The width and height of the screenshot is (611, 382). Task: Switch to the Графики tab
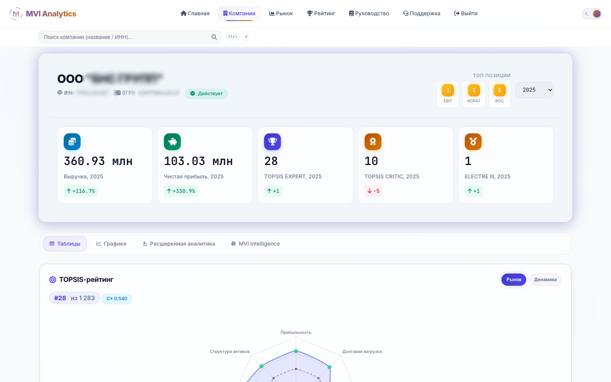click(x=111, y=244)
